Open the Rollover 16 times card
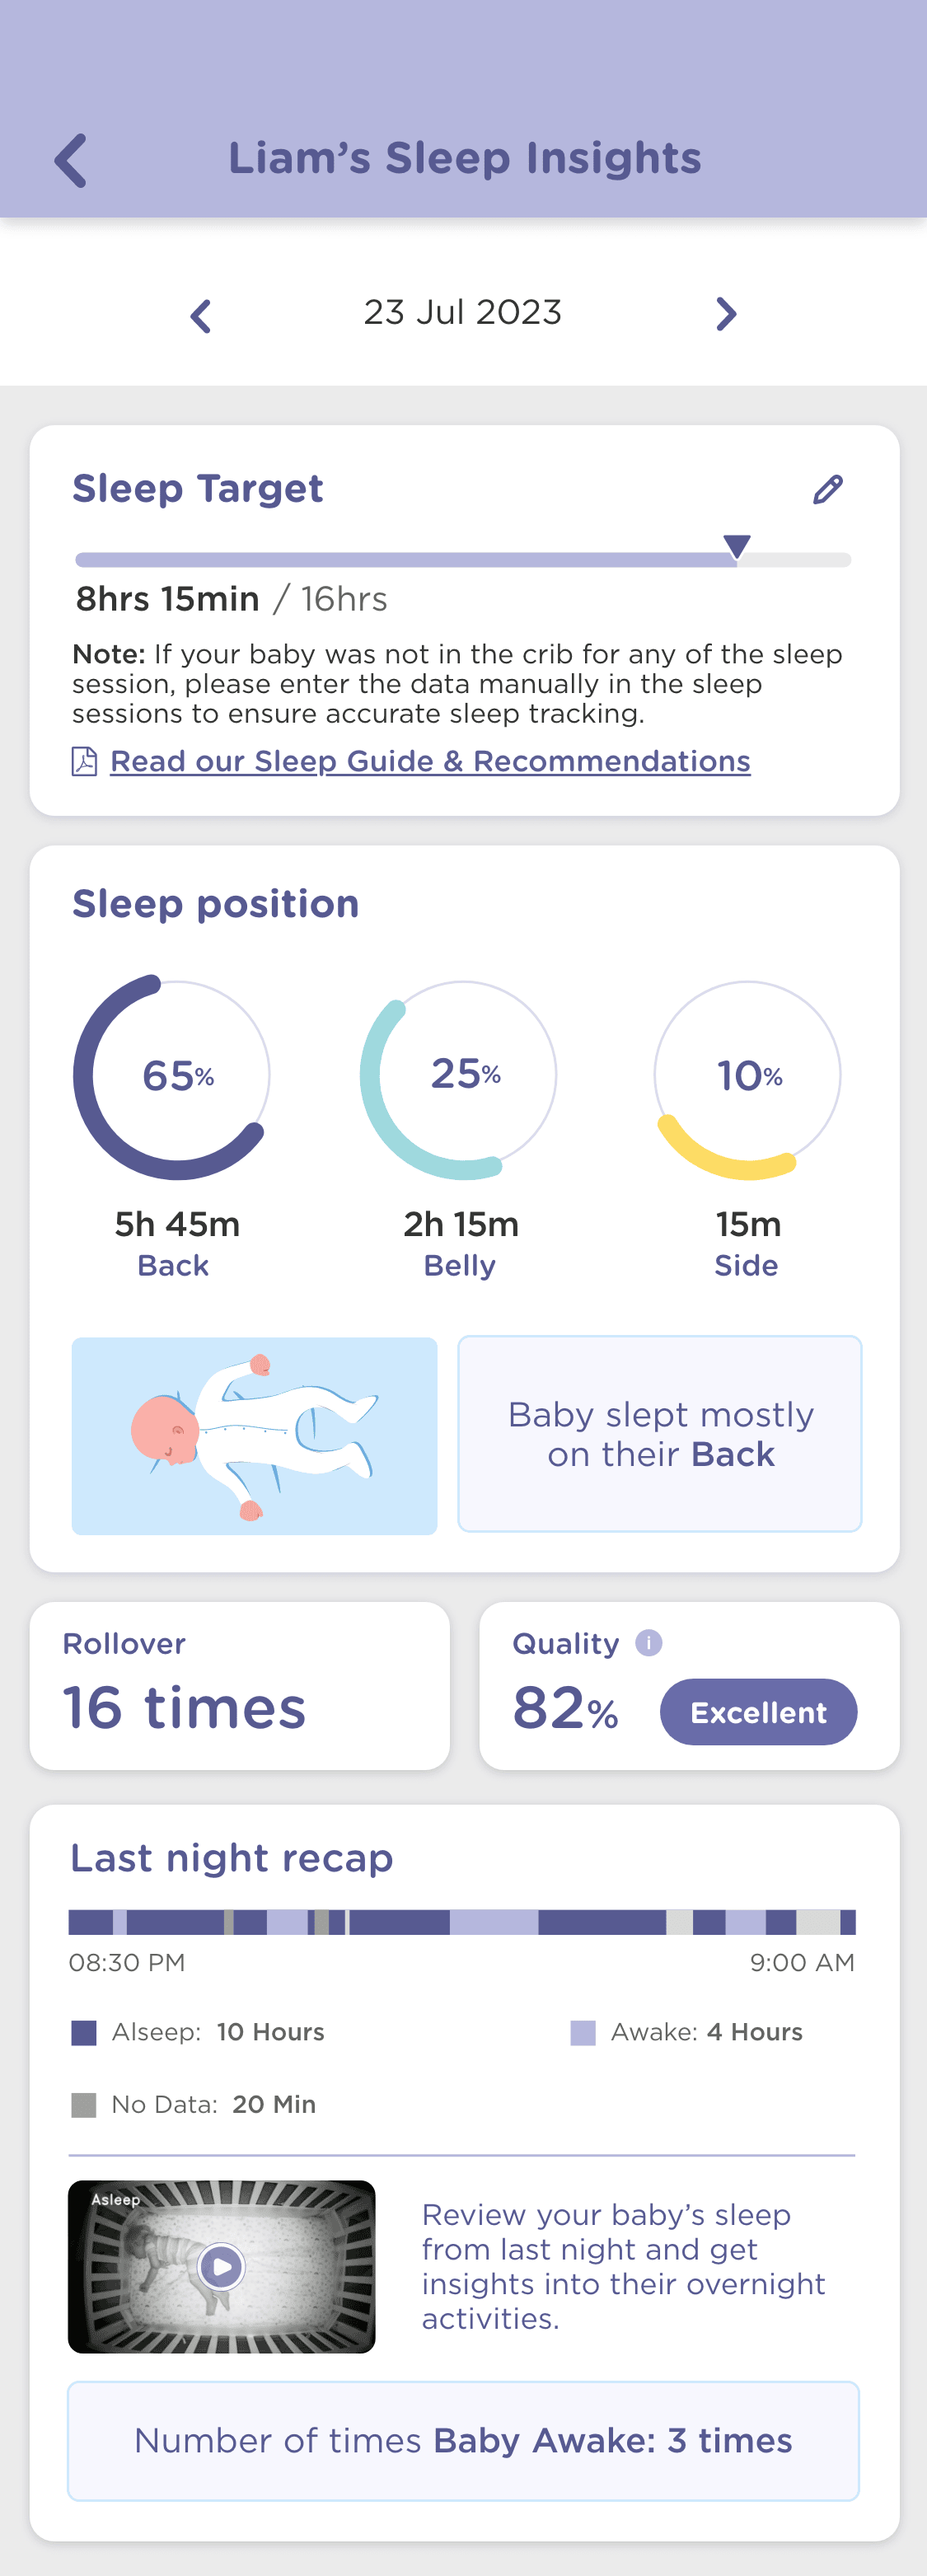927x2576 pixels. click(x=240, y=1685)
